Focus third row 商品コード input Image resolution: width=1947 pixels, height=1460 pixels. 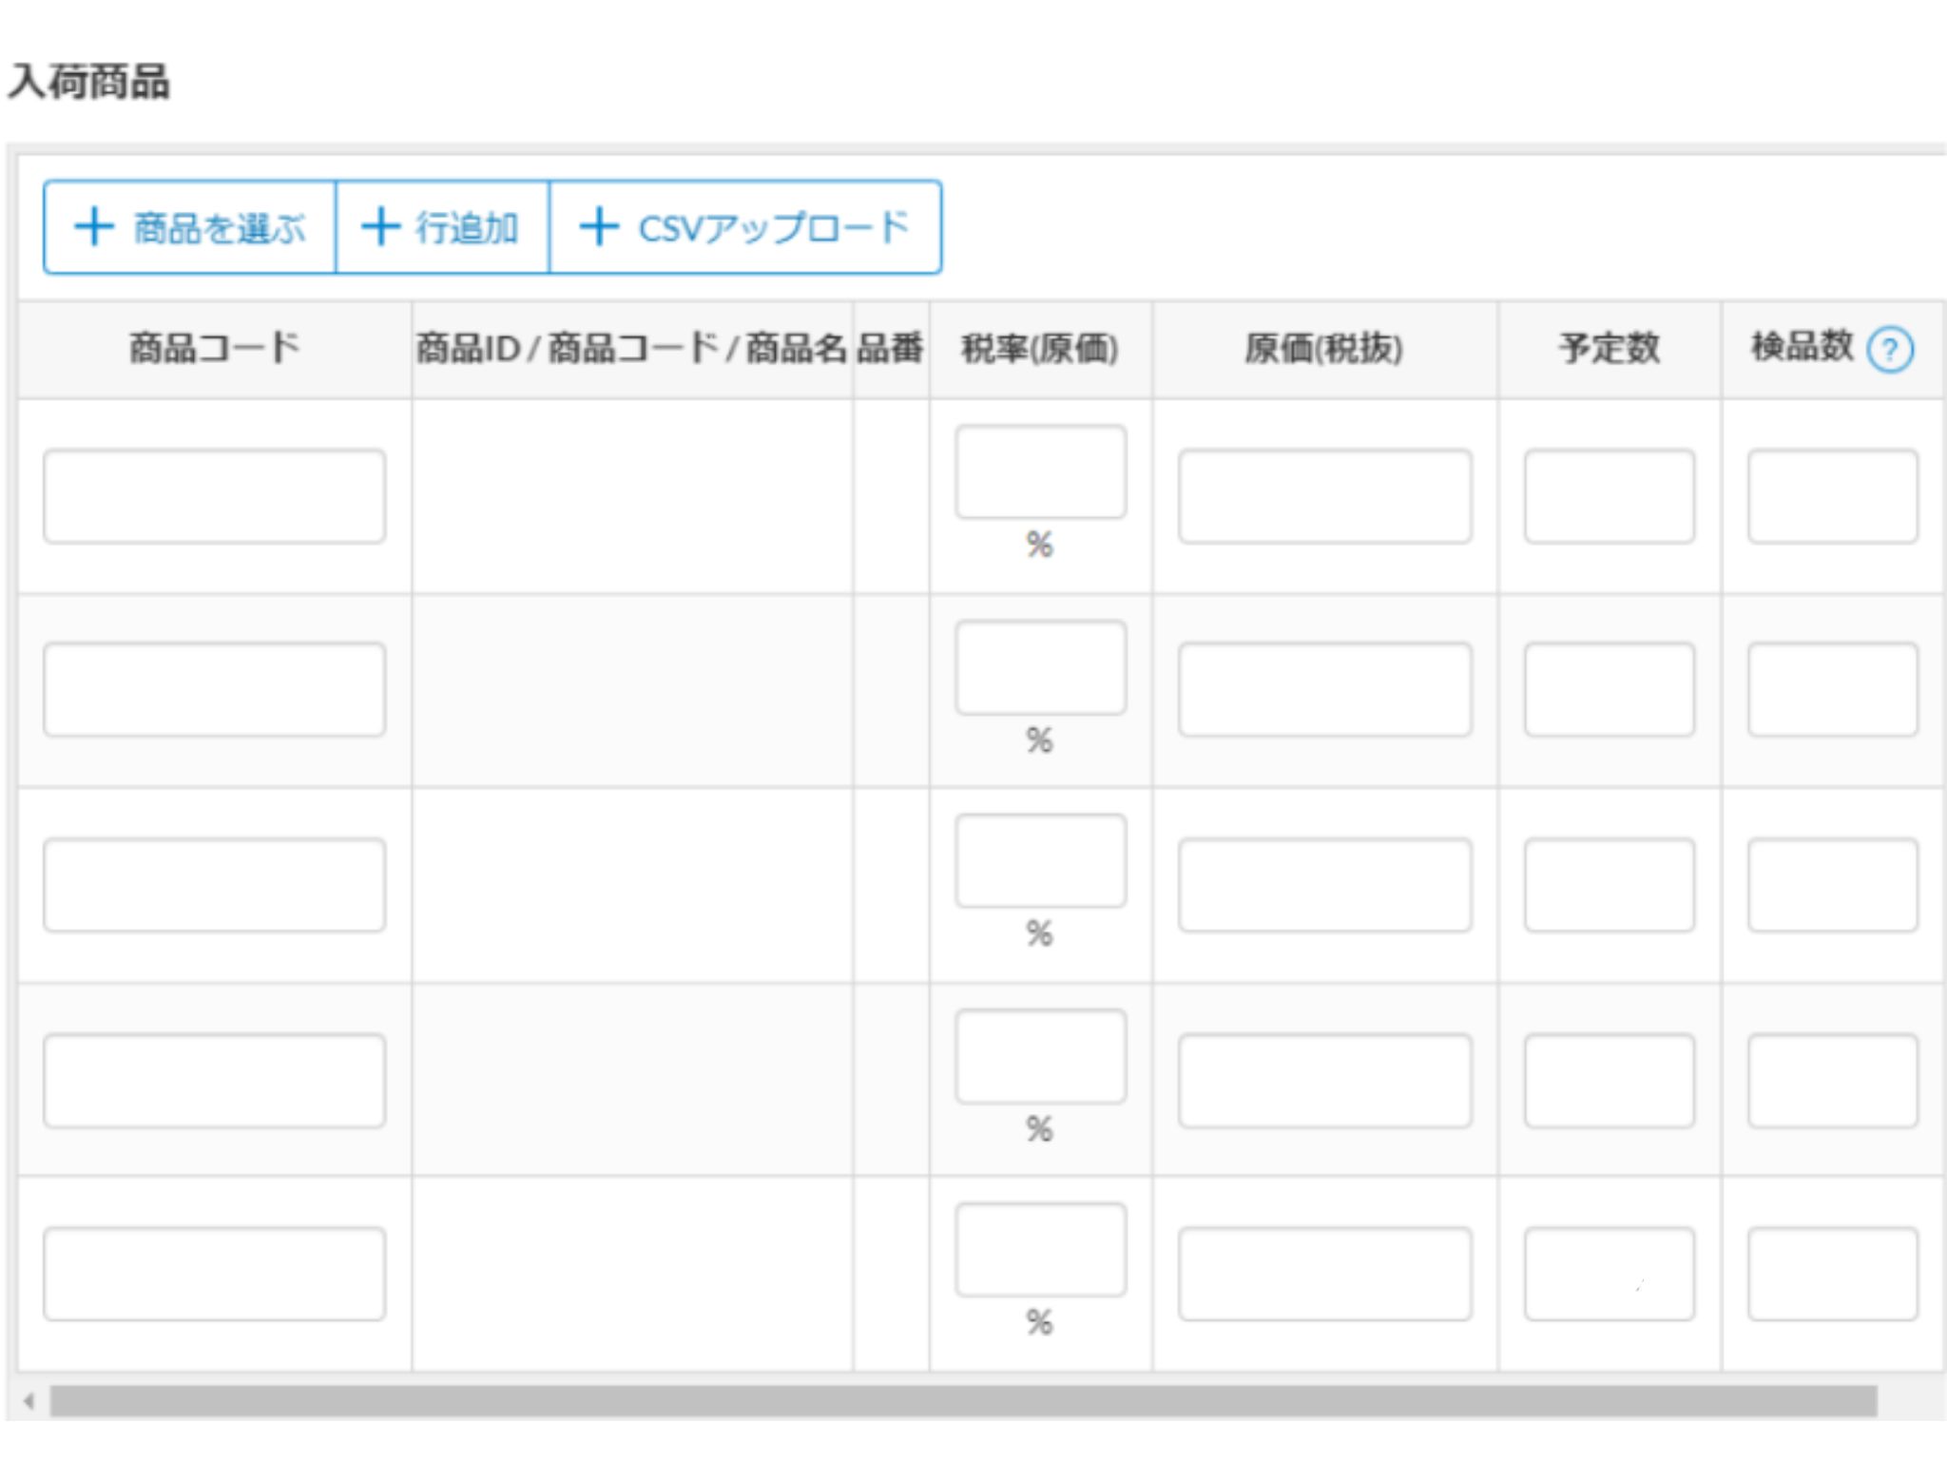coord(215,885)
